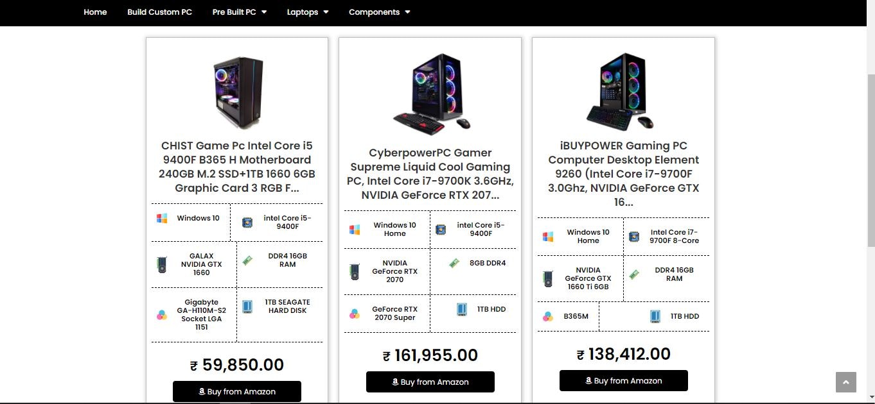Viewport: 875px width, 404px height.
Task: Click the NVIDIA GeForce RTX 2070 GPU icon
Action: 355,271
